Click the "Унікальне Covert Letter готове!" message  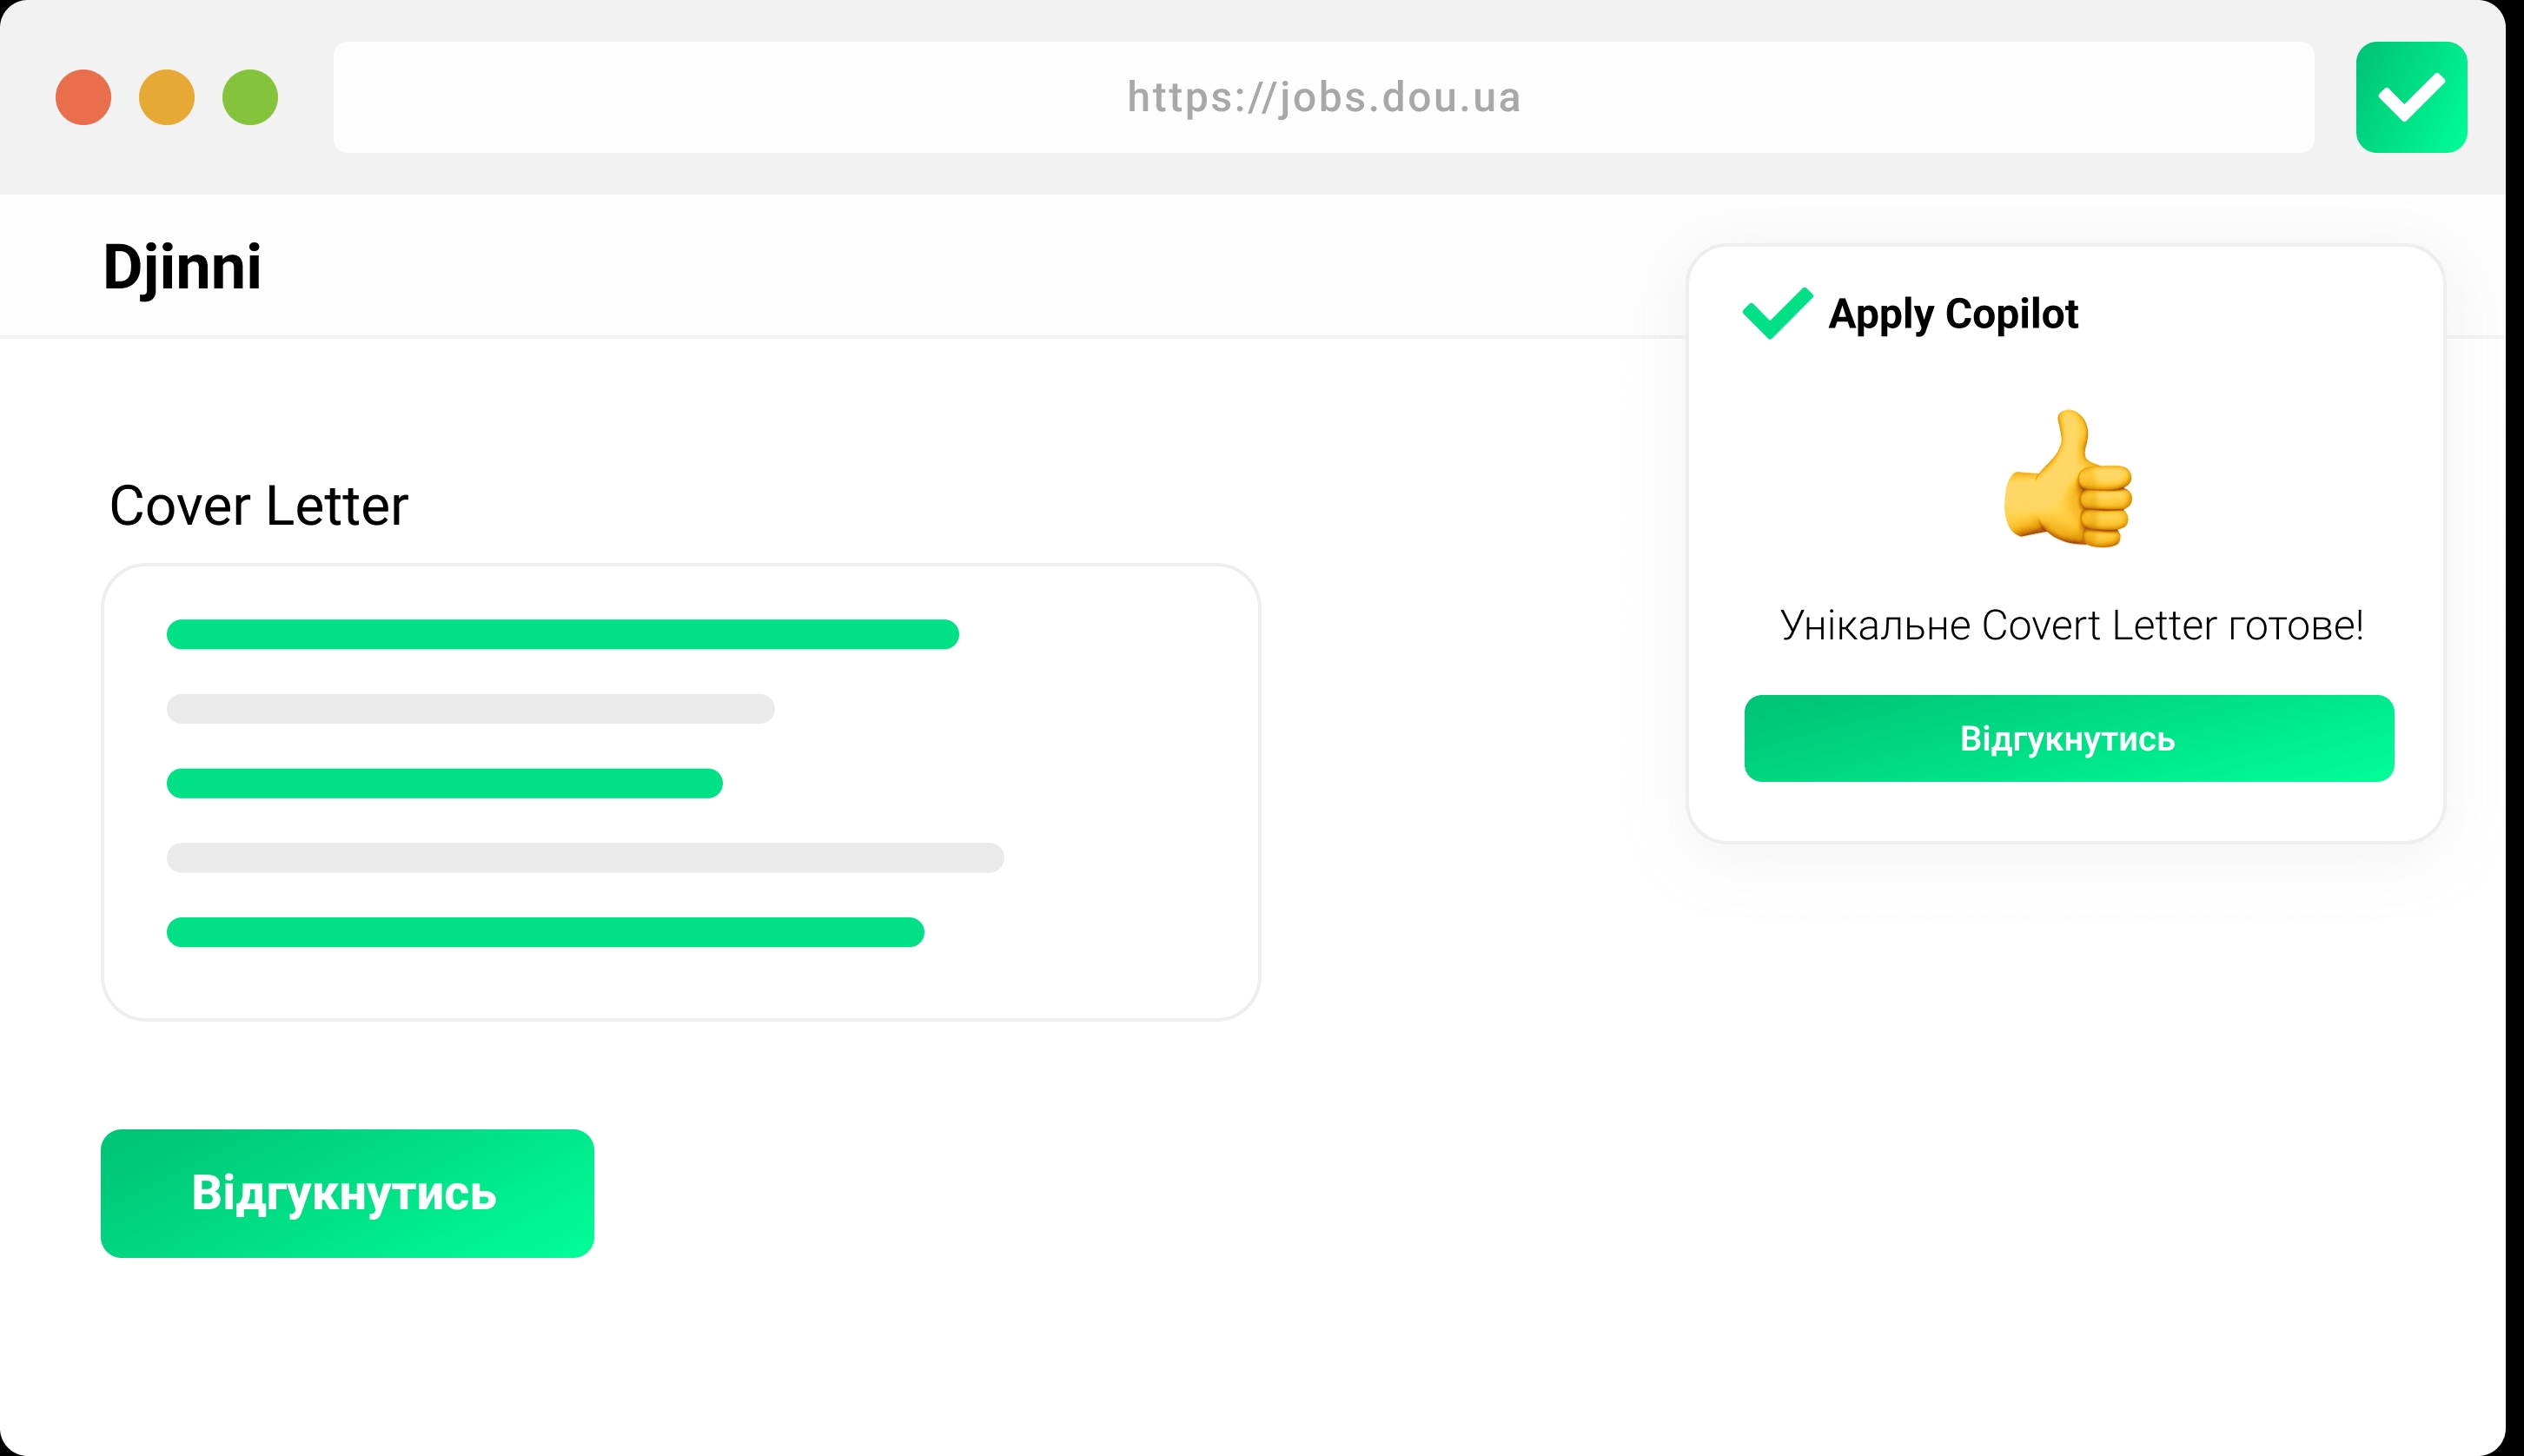click(2070, 626)
